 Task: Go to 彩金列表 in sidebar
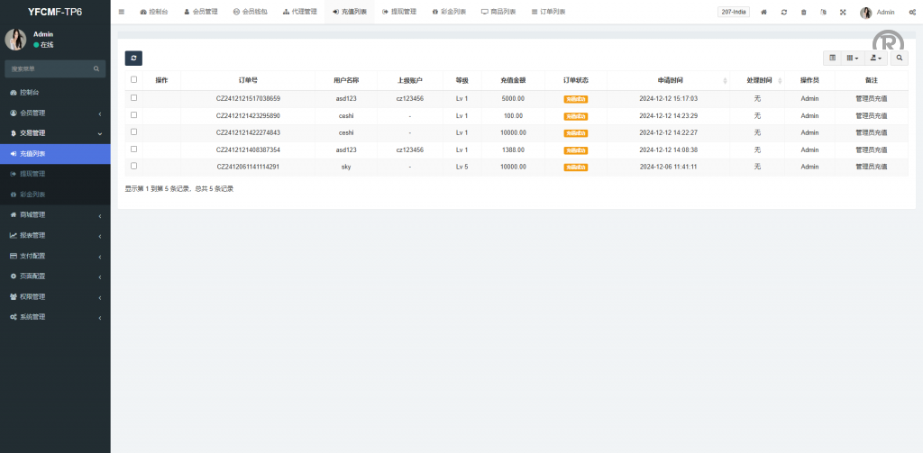(32, 194)
